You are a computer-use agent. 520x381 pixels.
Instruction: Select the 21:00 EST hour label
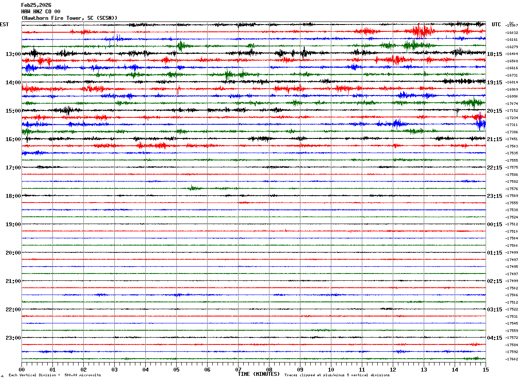[13, 281]
